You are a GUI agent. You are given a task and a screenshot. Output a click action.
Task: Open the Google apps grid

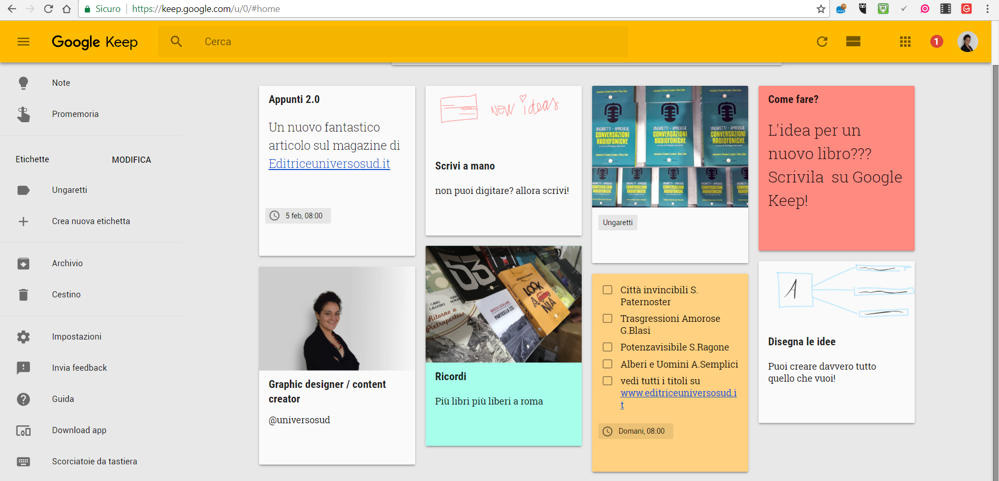point(905,42)
